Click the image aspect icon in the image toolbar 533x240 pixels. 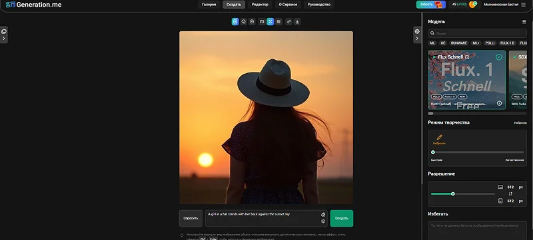point(262,22)
